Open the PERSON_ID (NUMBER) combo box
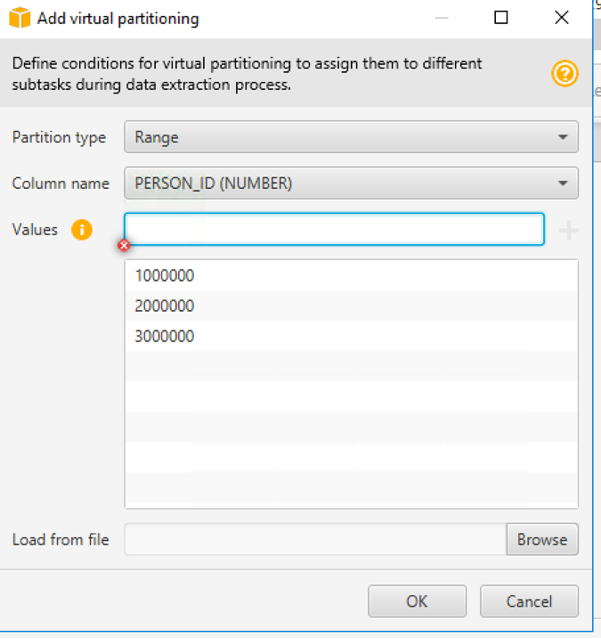601x638 pixels. [x=352, y=183]
